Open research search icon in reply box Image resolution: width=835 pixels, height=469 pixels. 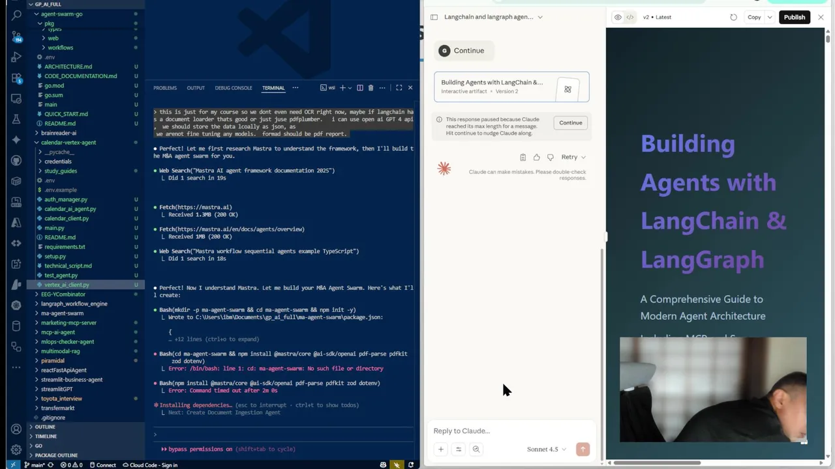pos(476,449)
